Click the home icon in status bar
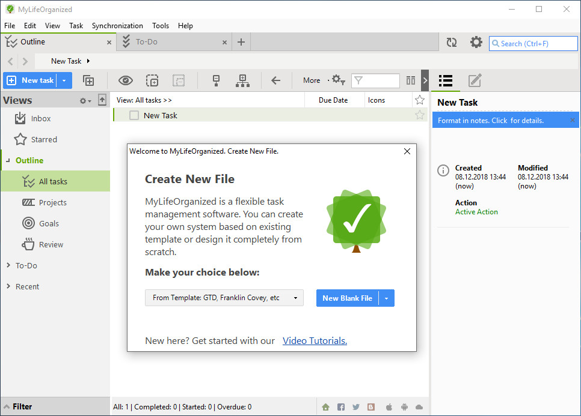The image size is (581, 416). pos(326,407)
